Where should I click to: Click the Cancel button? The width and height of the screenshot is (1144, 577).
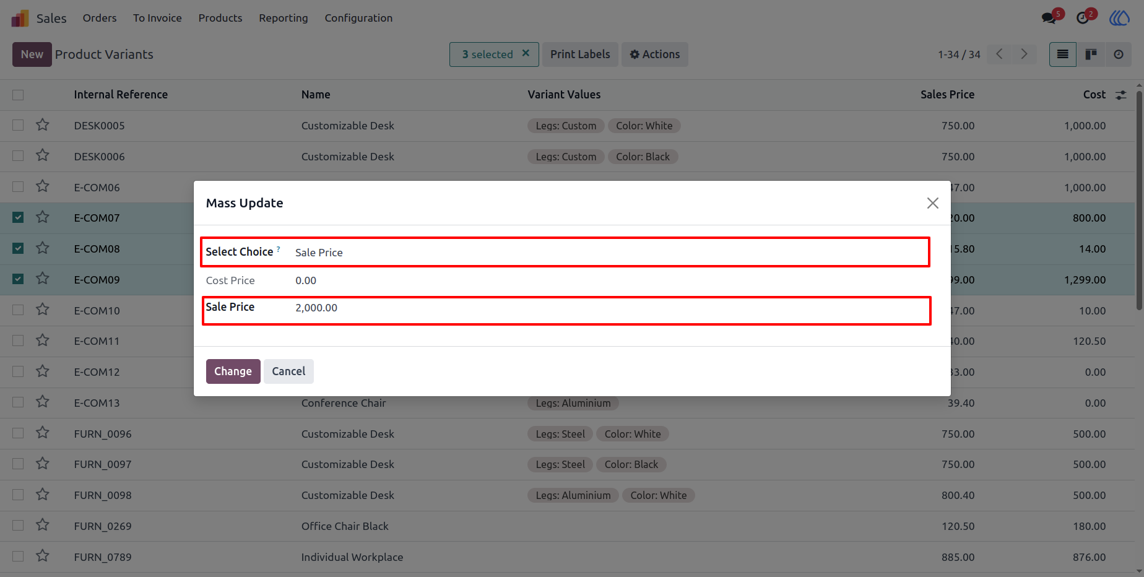click(288, 371)
